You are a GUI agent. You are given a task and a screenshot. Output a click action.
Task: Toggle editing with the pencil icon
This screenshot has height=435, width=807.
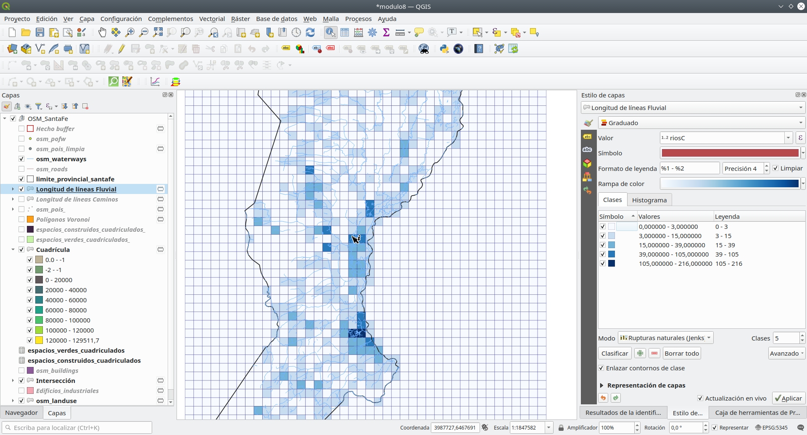tap(121, 49)
